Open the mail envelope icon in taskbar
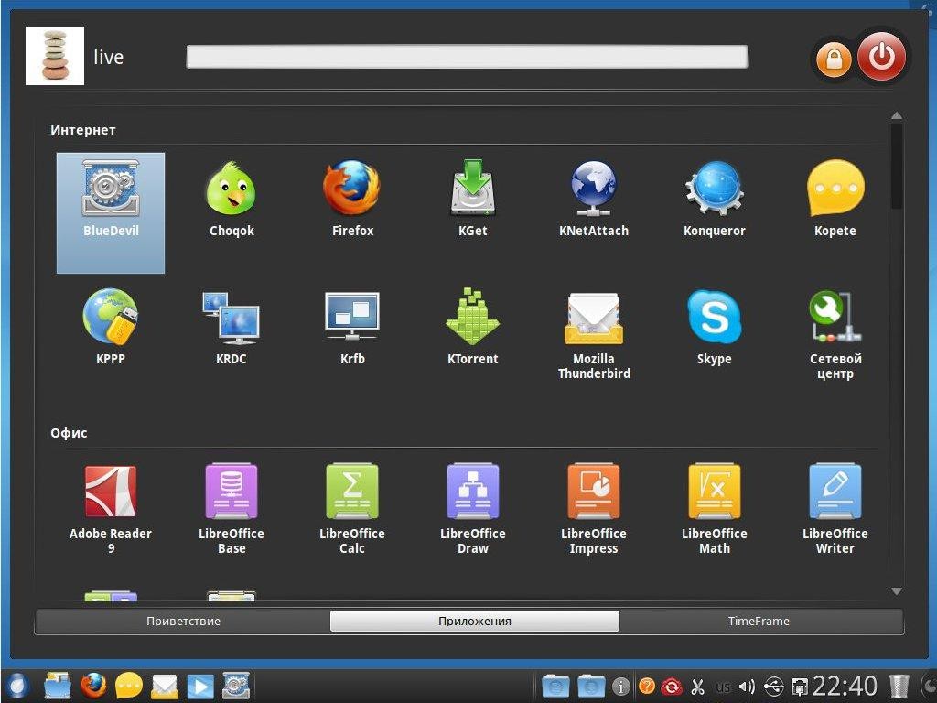Viewport: 937px width, 703px height. [x=165, y=687]
